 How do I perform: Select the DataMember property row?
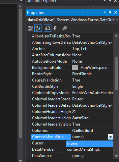(x=48, y=149)
